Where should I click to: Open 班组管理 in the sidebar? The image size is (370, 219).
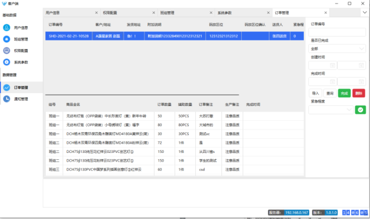click(x=21, y=39)
